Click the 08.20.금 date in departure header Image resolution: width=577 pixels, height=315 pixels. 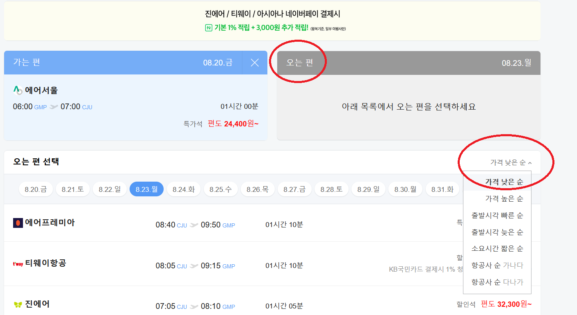(x=218, y=63)
